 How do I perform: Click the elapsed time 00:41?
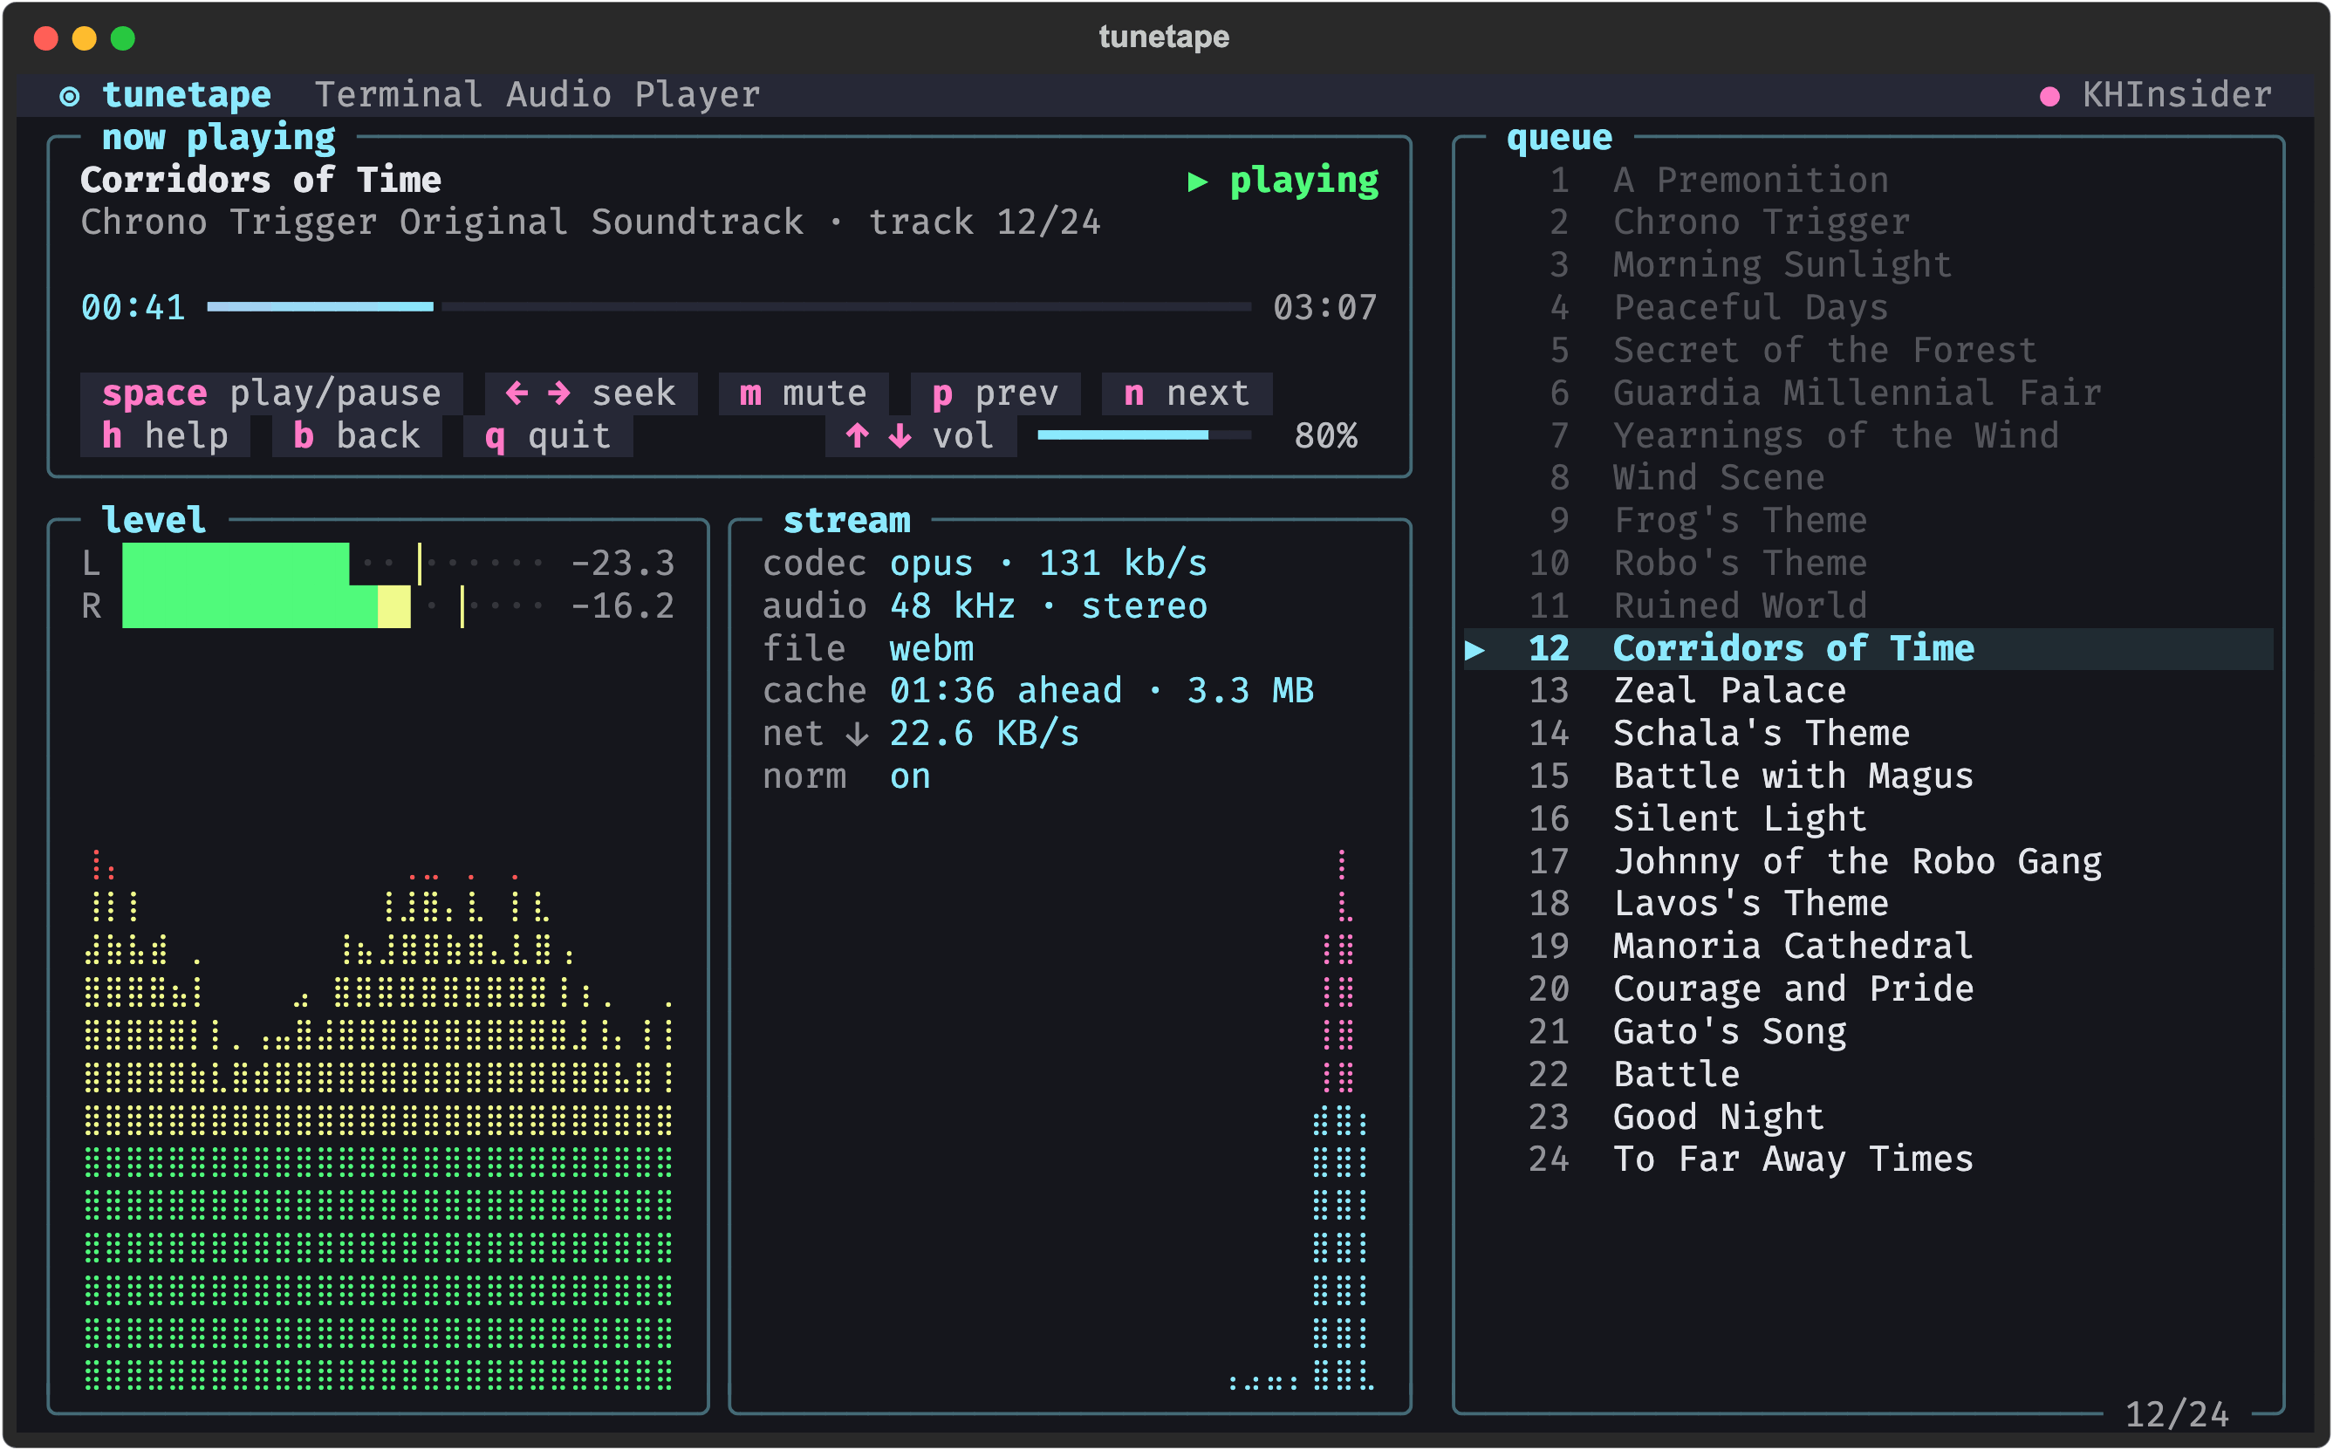coord(133,308)
